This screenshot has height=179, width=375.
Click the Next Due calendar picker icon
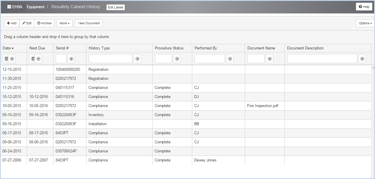pyautogui.click(x=33, y=59)
